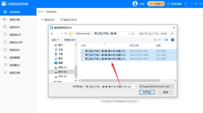
Task: Click the change view icon in the dialog toolbar
Action: [x=156, y=40]
